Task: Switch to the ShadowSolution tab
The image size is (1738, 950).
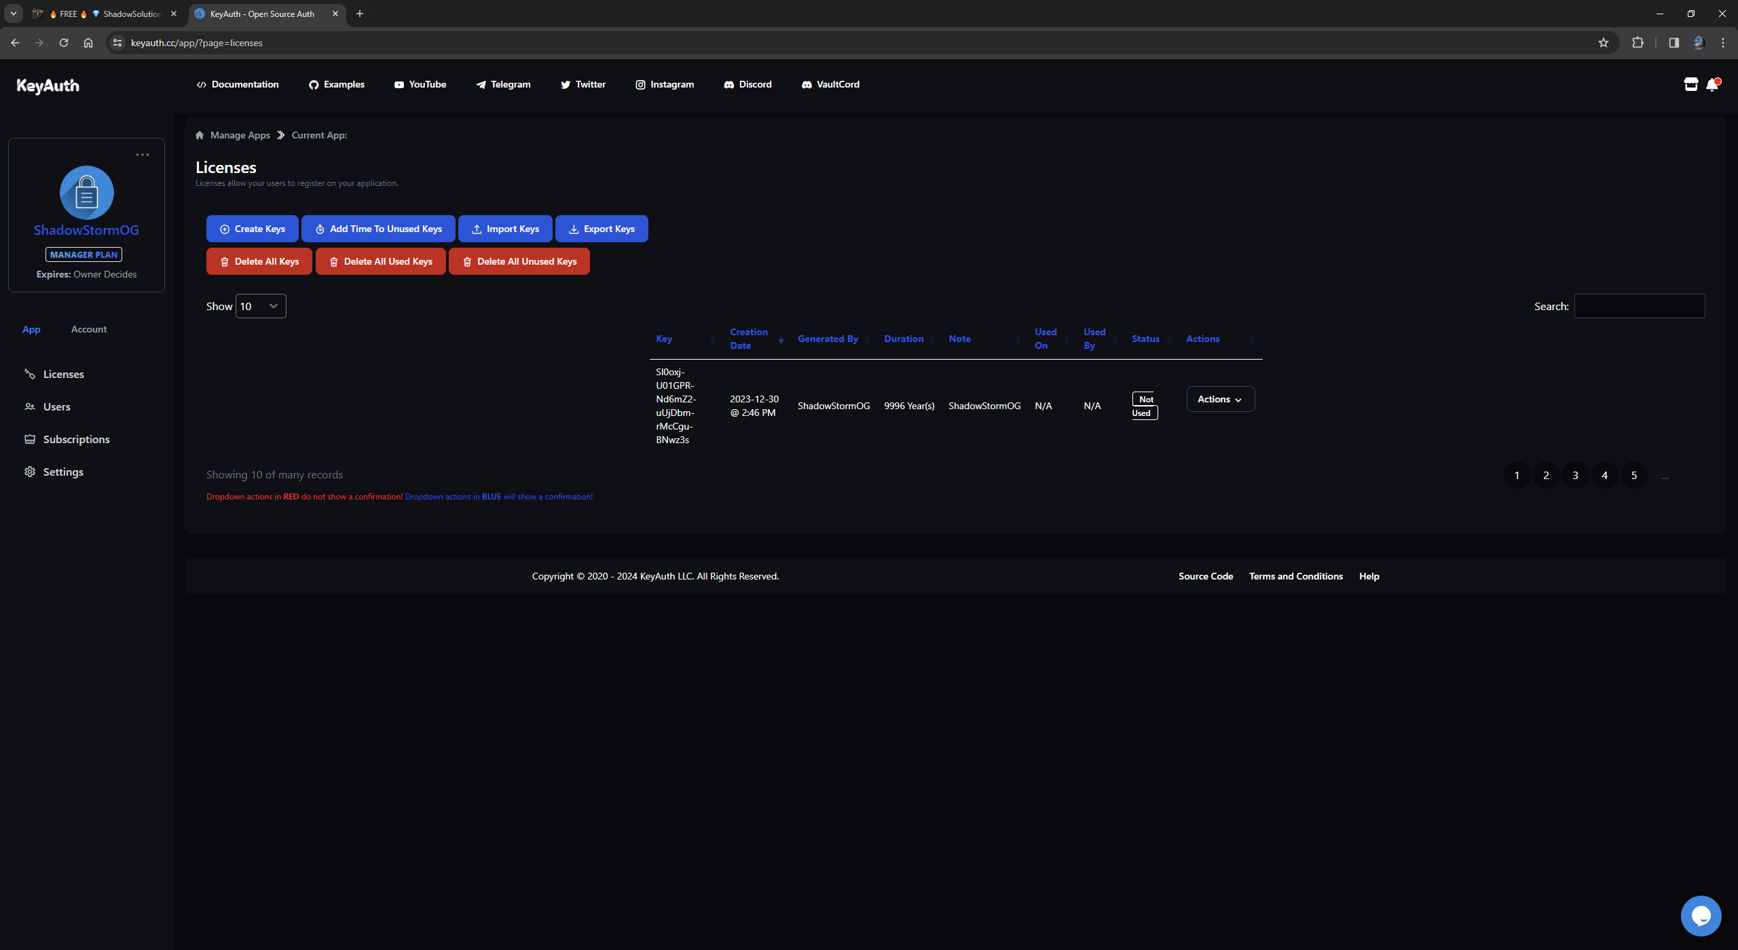Action: click(x=105, y=14)
